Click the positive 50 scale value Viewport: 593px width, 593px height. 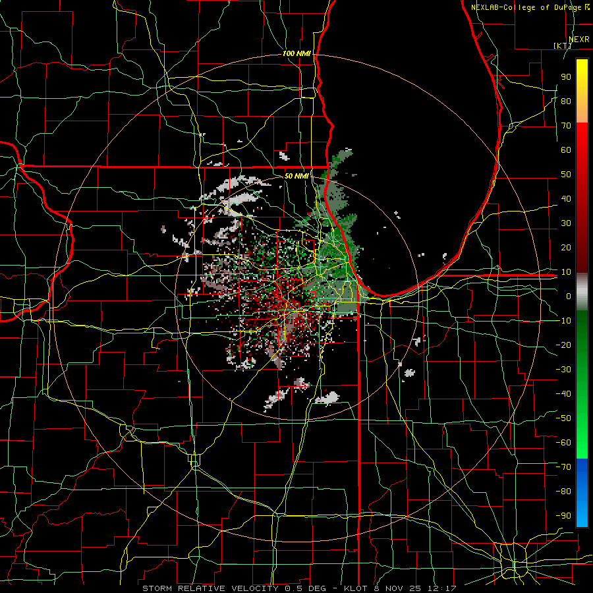point(566,175)
